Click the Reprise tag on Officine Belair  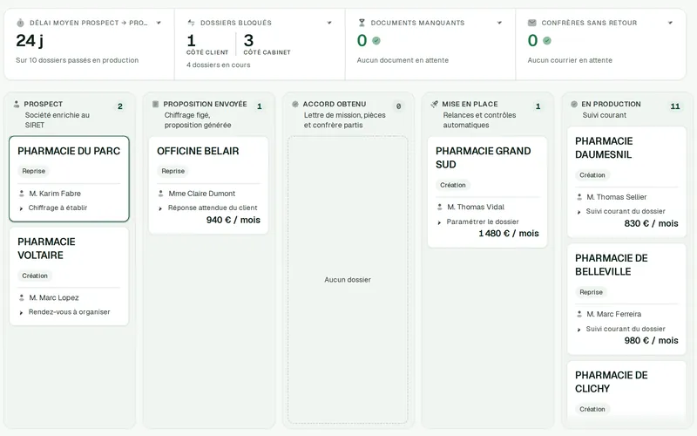(x=173, y=171)
